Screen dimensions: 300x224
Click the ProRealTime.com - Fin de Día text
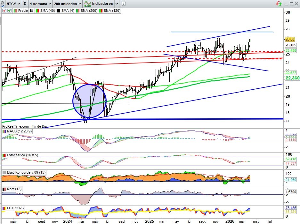(24, 126)
